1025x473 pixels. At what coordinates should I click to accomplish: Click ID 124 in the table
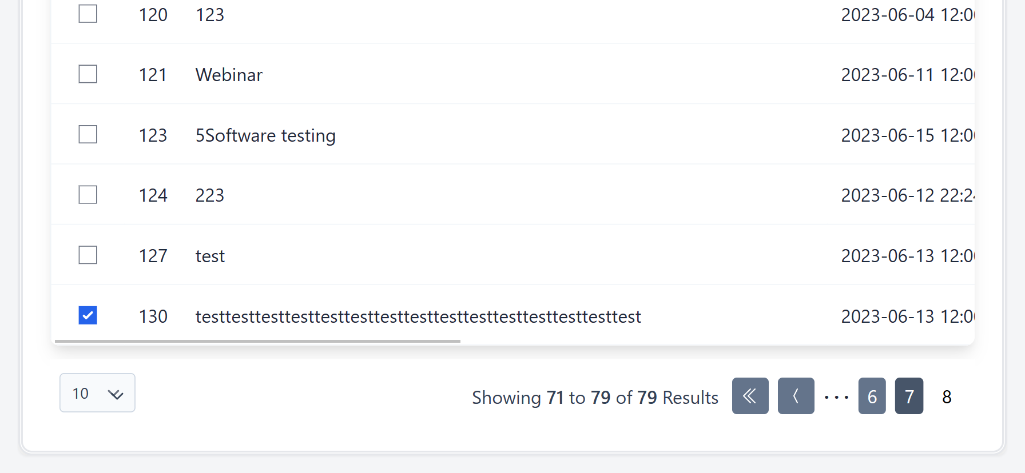[x=153, y=195]
